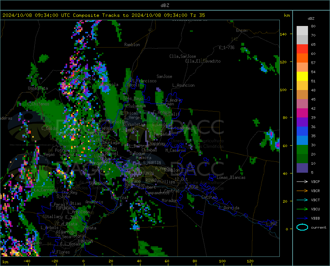Pick the dark purple 5 dBZ swatch

[x=302, y=168]
